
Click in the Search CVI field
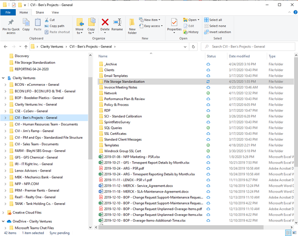tap(248, 47)
